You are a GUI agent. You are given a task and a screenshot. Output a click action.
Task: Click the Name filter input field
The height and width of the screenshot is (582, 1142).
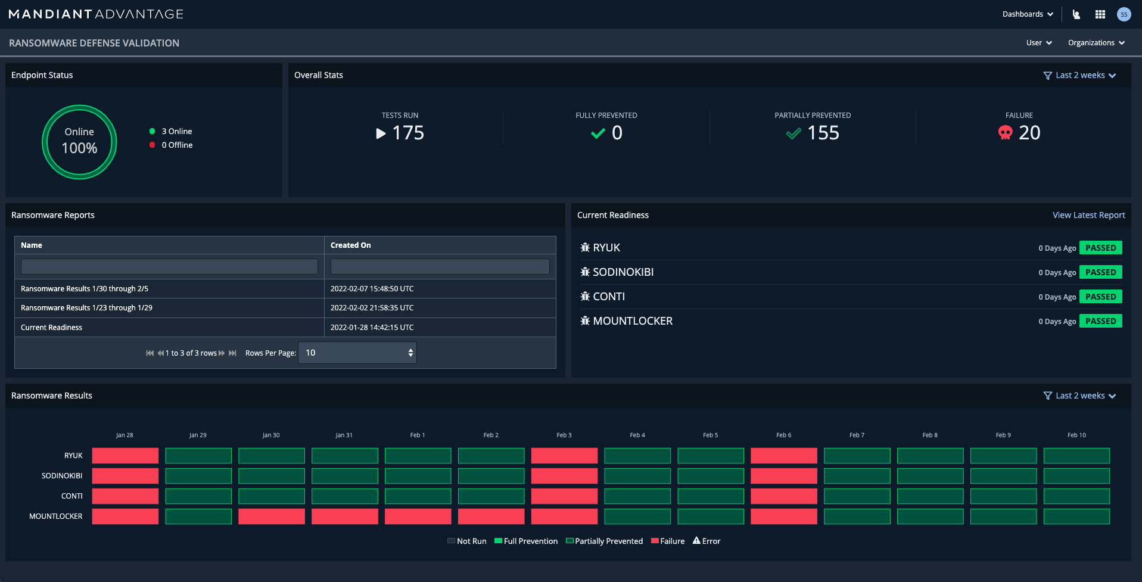(x=169, y=266)
